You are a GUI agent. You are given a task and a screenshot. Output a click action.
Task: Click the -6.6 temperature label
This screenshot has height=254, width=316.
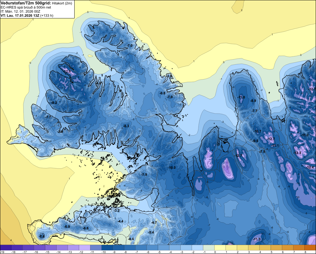coord(86,228)
